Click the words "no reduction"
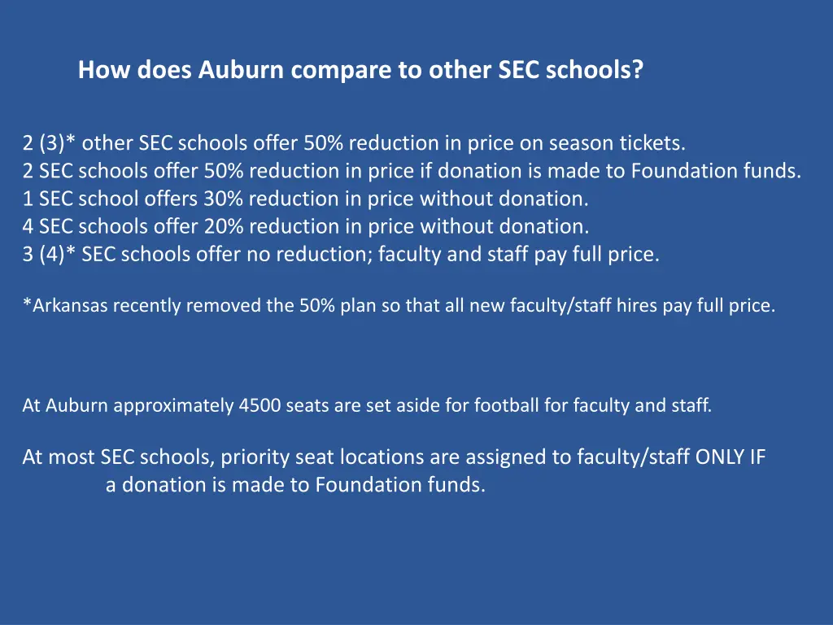The height and width of the screenshot is (625, 833). (308, 254)
